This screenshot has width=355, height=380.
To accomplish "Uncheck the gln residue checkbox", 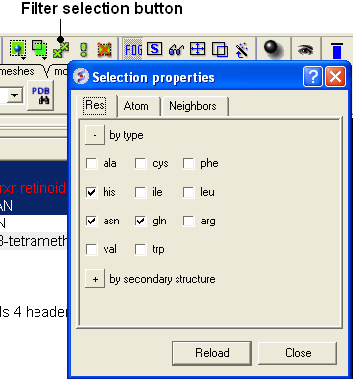I will tap(140, 221).
